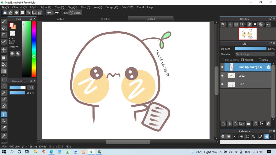The image size is (276, 155).
Task: Open settings gear on 'Làm hộ bài tập ik' layer
Action: pos(268,67)
